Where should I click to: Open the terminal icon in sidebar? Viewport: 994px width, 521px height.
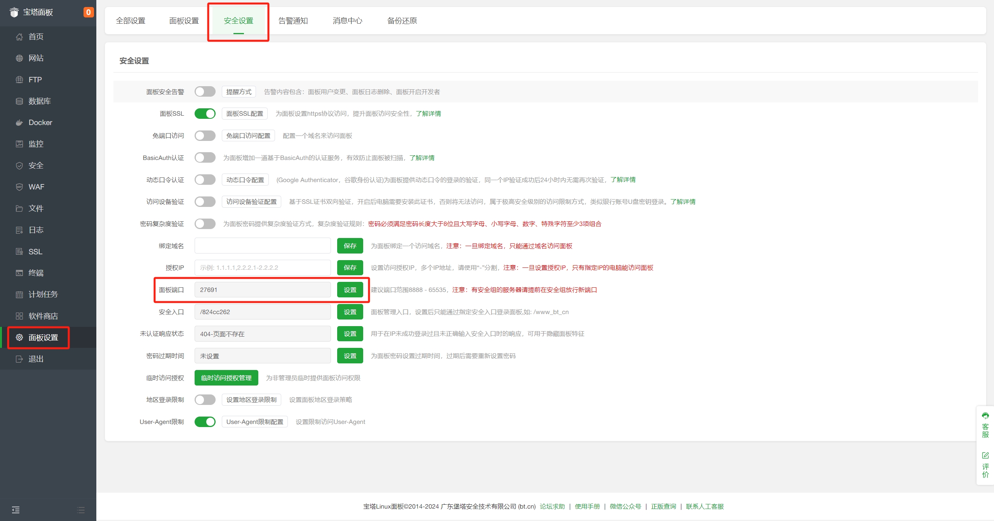(x=19, y=273)
